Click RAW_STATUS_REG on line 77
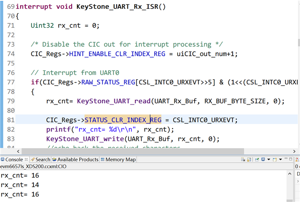Screen dimensions: 300x202 pyautogui.click(x=108, y=82)
